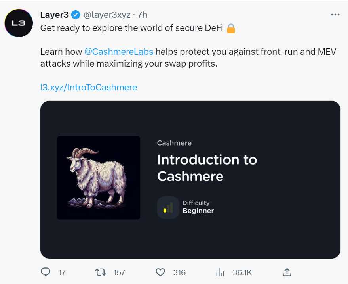Click the 316 likes count
Screen dimensions: 348x284
pyautogui.click(x=179, y=272)
